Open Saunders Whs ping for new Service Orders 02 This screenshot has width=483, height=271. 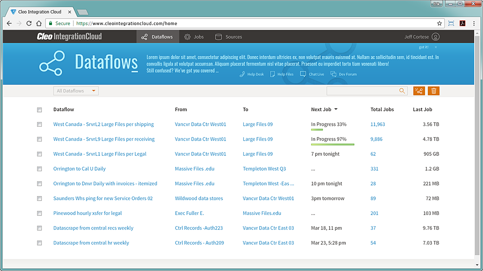(103, 198)
